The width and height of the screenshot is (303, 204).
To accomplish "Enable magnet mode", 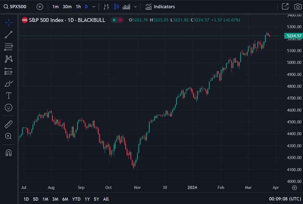I will (9, 153).
